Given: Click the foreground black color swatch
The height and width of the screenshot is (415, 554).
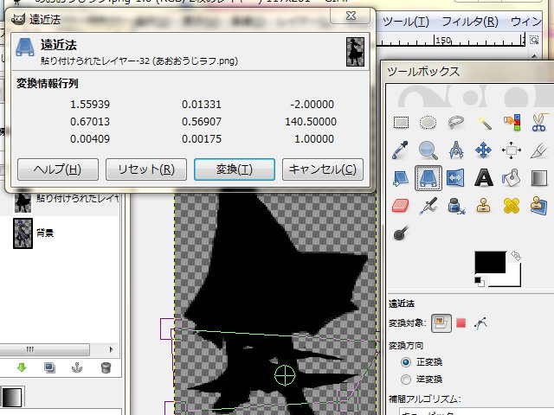Looking at the screenshot, I should 490,262.
